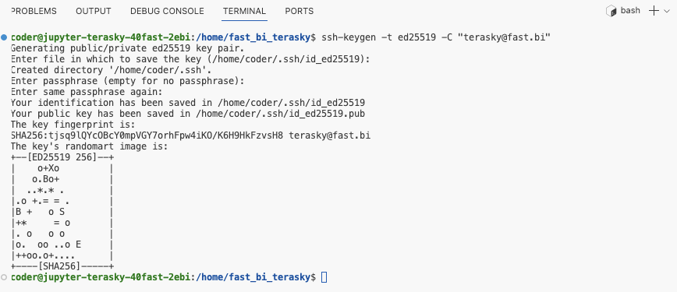Click the hollow circle decoration at current prompt
The width and height of the screenshot is (677, 292).
click(4, 277)
